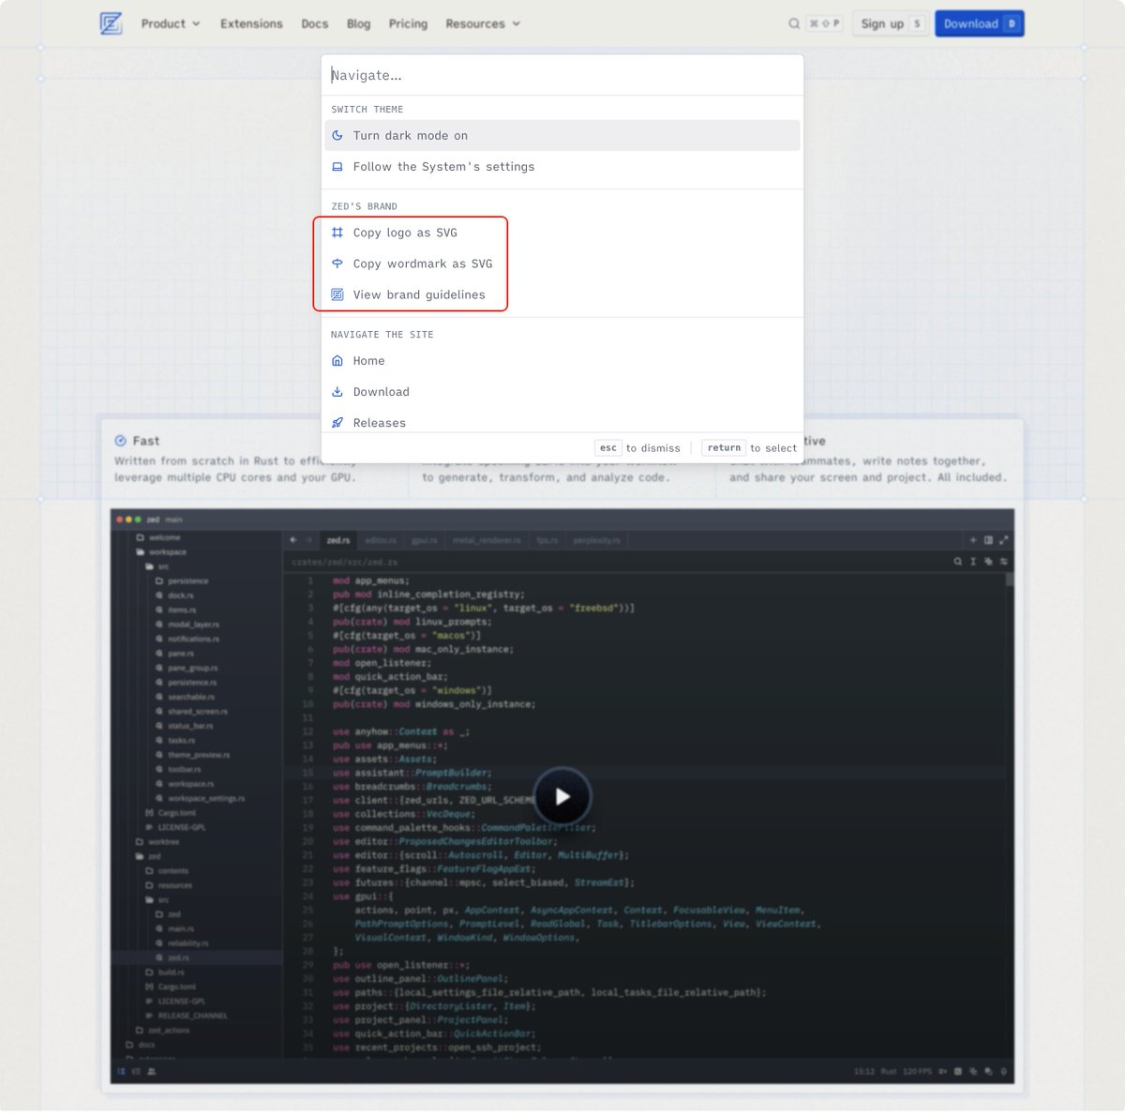Image resolution: width=1125 pixels, height=1115 pixels.
Task: Click the esc key hint
Action: (607, 448)
